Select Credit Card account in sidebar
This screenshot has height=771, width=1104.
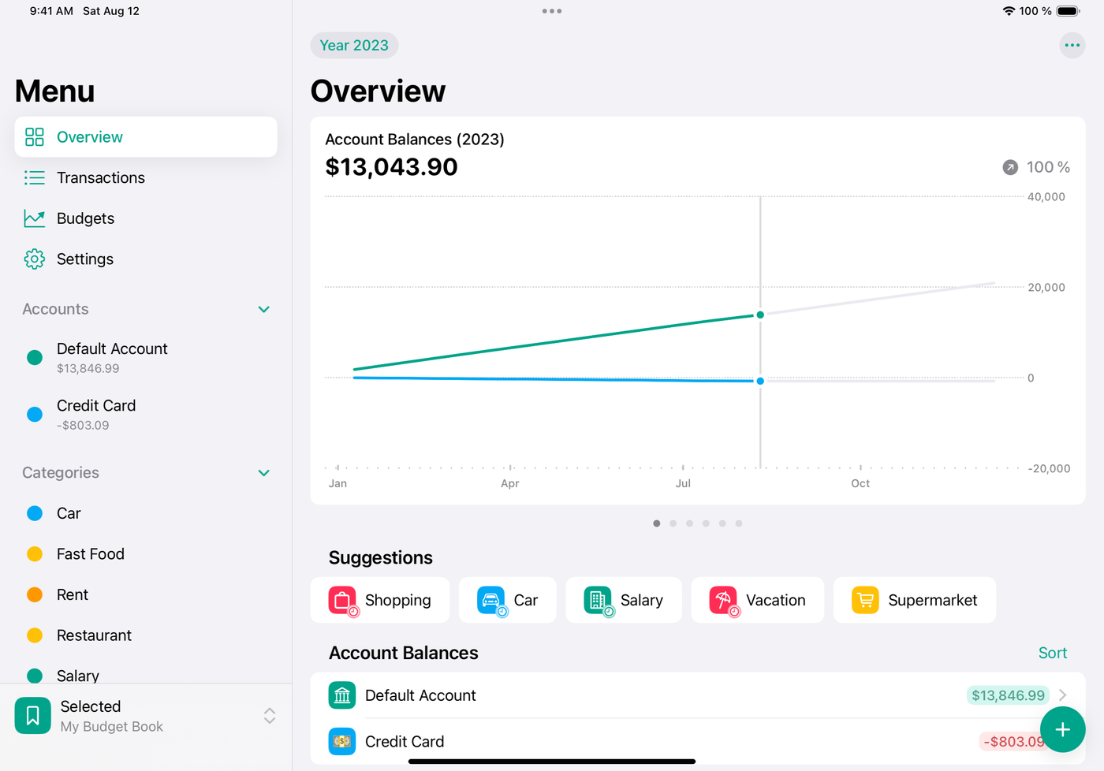coord(96,414)
